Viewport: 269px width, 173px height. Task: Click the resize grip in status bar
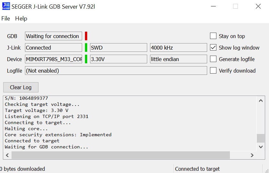point(266,170)
